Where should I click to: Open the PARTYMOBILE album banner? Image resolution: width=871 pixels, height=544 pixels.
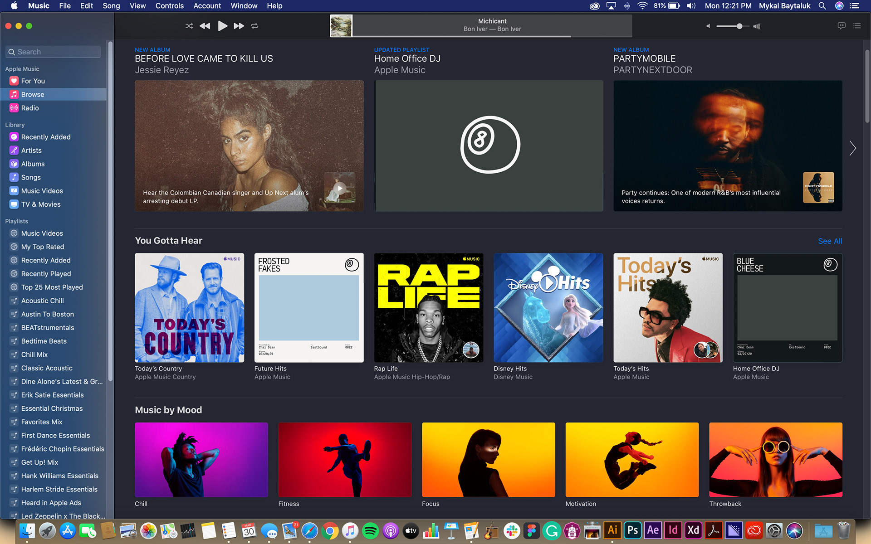(x=728, y=146)
